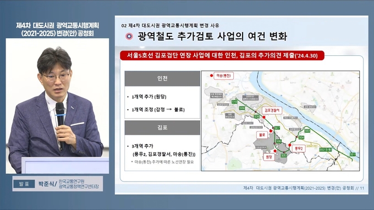Click the presenter name 박준식

pos(46,184)
